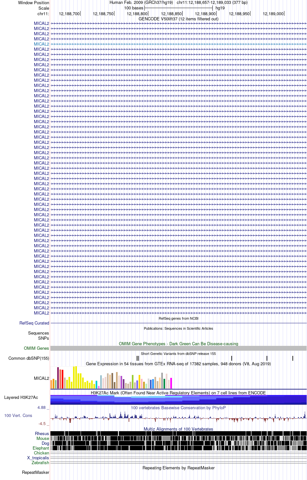Click the dbSNP marker past 12,189,000
The height and width of the screenshot is (480, 307).
293,358
